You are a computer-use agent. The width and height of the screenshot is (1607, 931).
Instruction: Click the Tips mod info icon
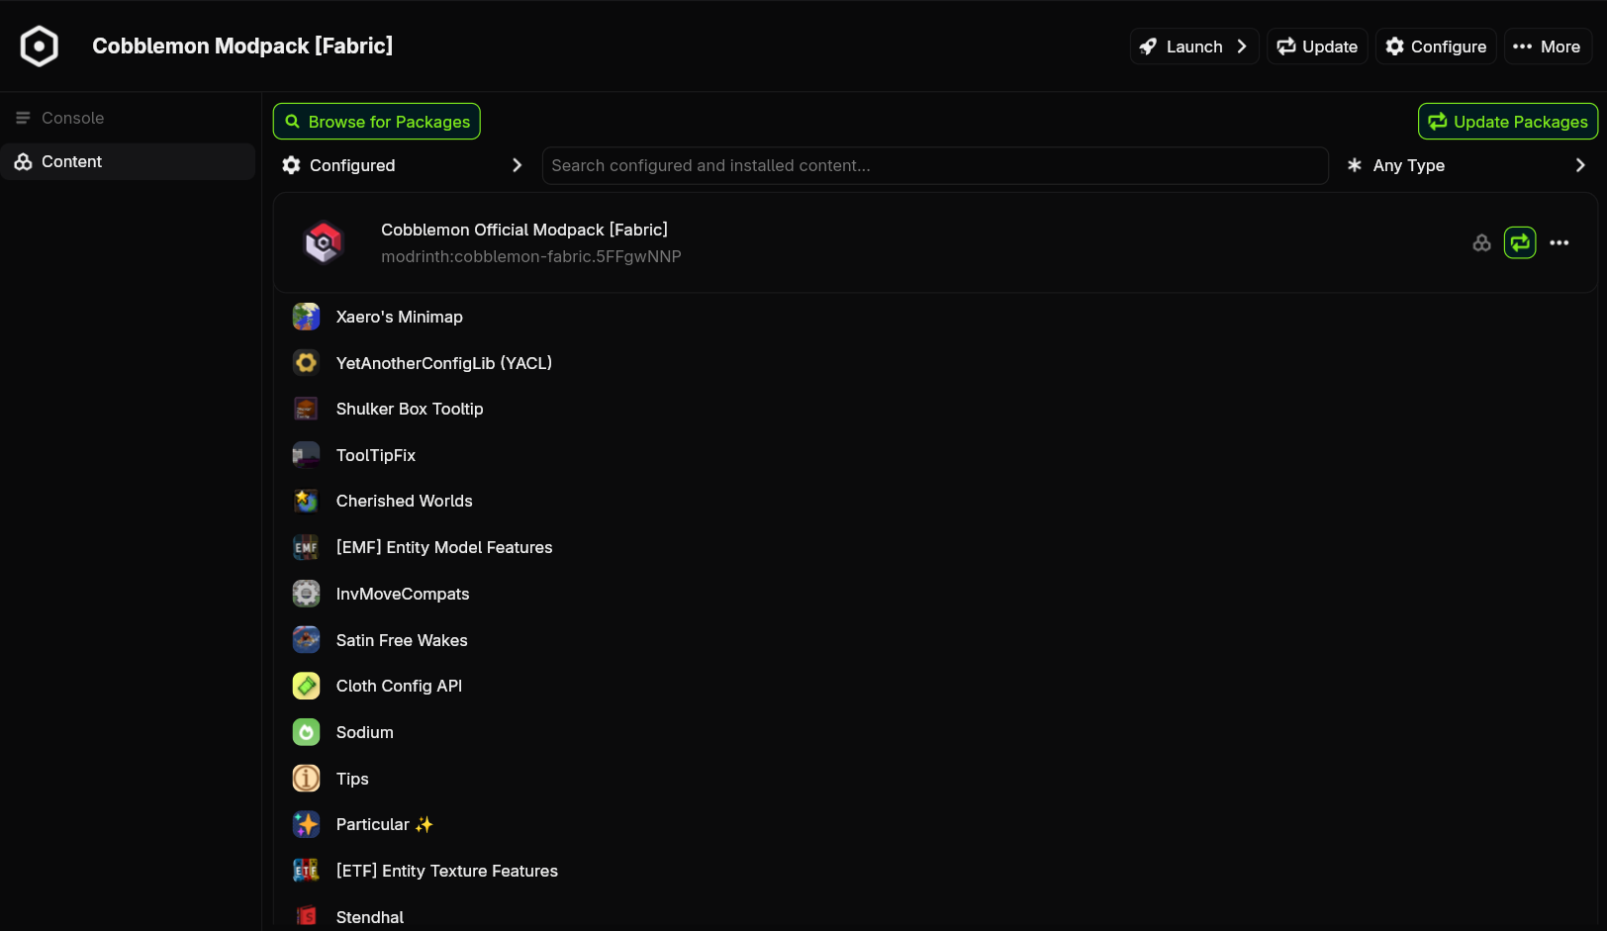[x=306, y=779]
